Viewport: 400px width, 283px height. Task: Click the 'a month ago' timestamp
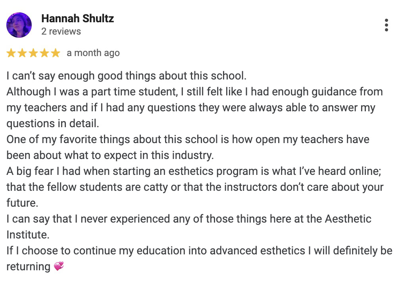click(x=93, y=53)
